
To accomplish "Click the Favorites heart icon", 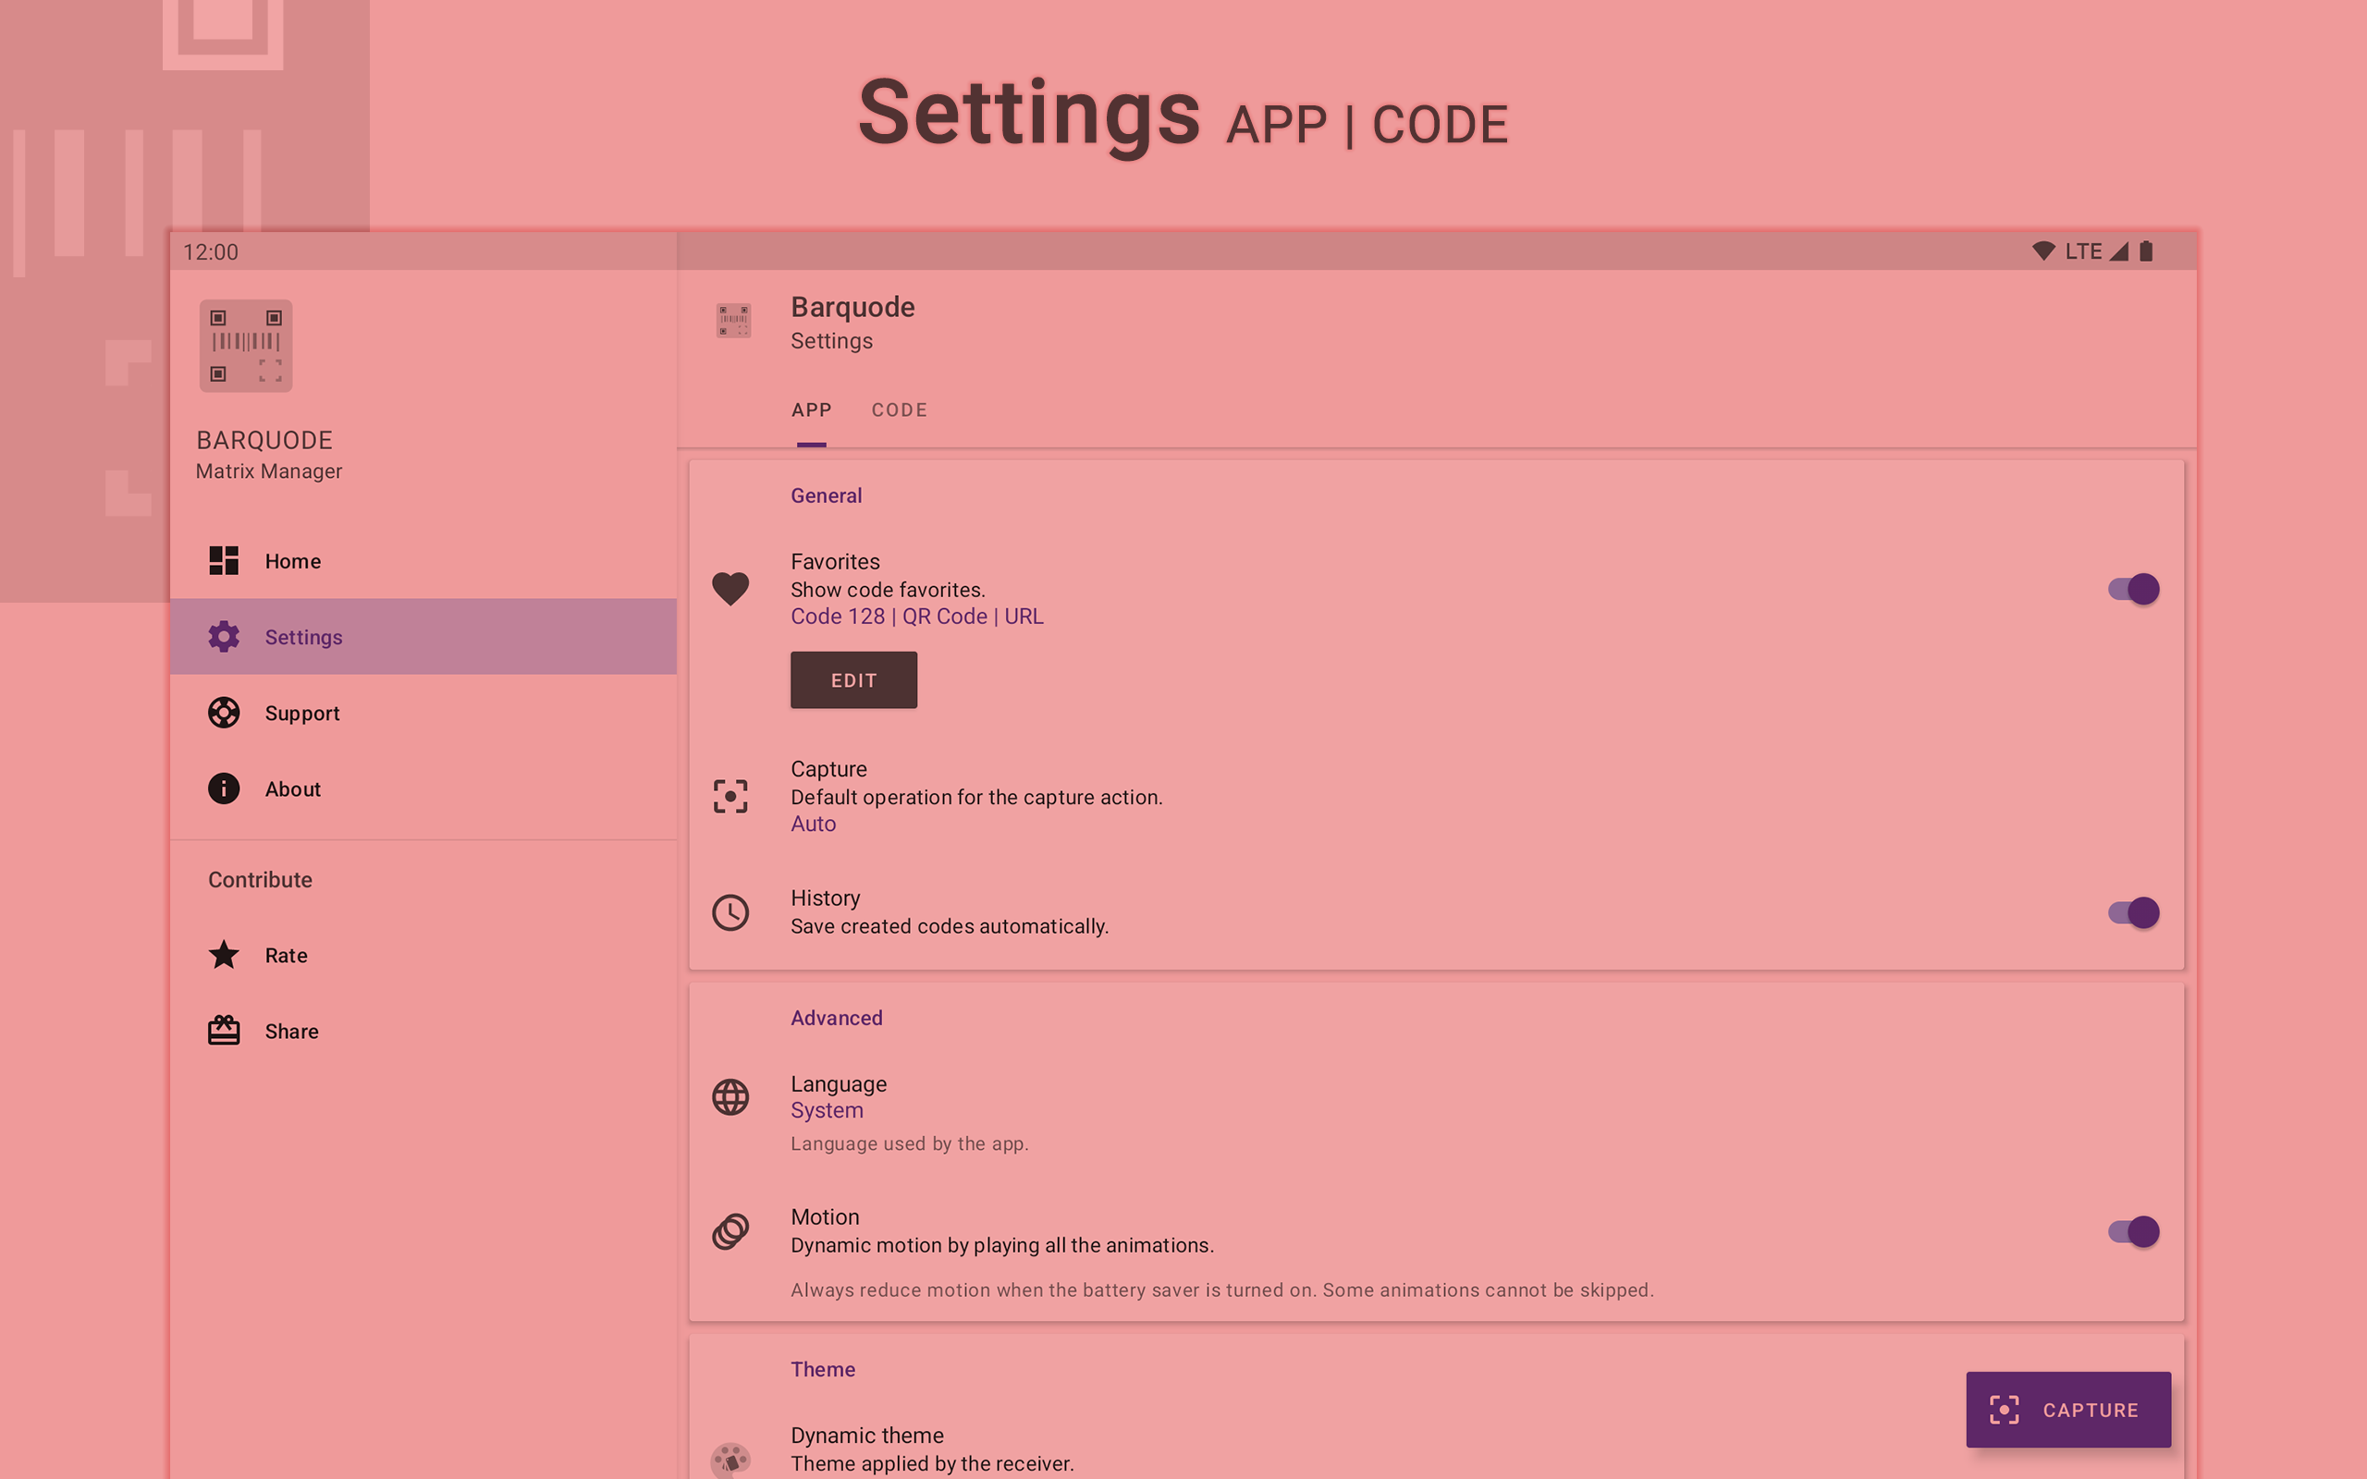I will tap(730, 589).
